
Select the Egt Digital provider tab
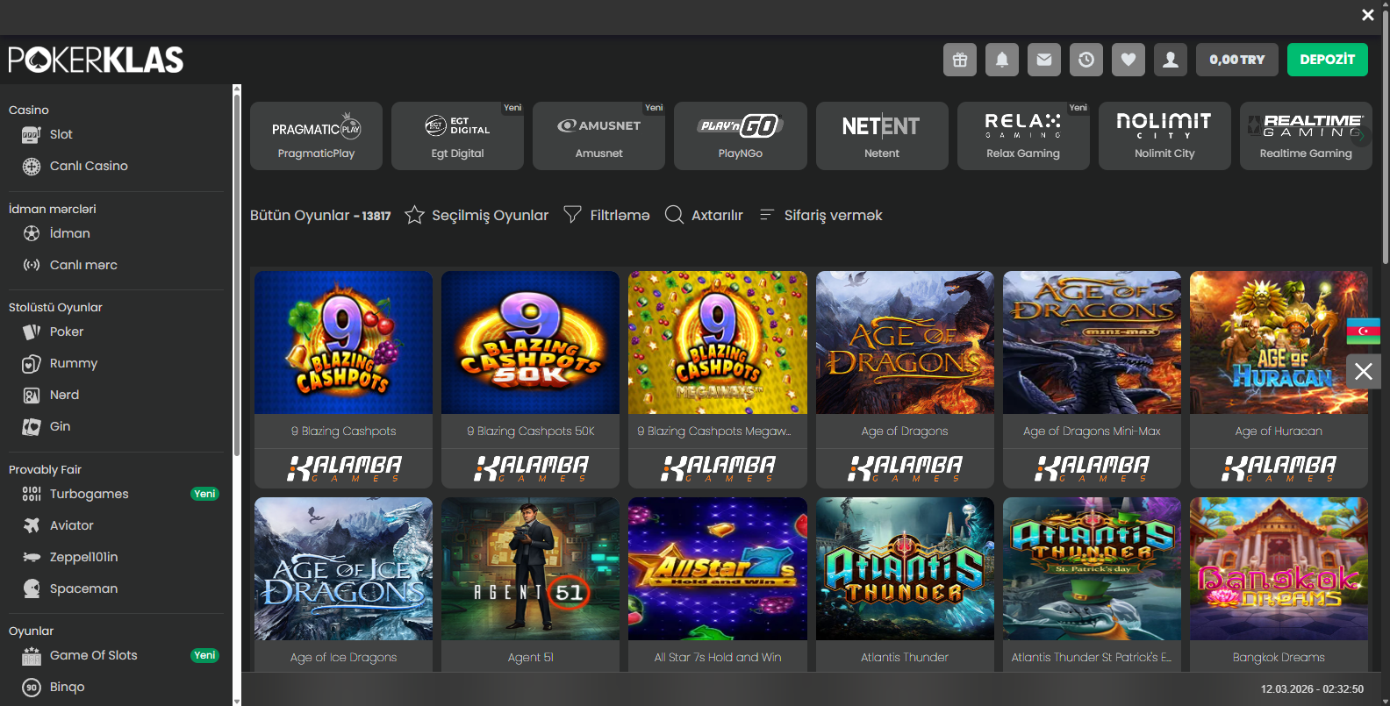(x=458, y=136)
